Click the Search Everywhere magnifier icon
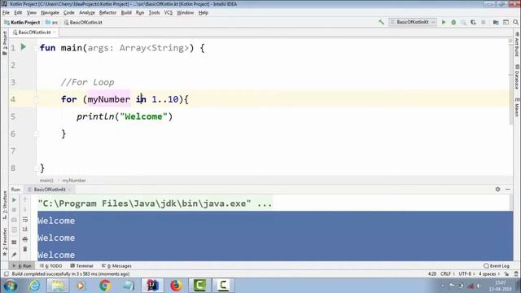This screenshot has width=521, height=293. pyautogui.click(x=515, y=22)
